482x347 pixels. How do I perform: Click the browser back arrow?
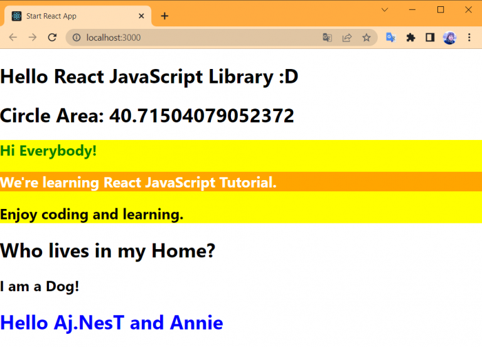tap(13, 38)
